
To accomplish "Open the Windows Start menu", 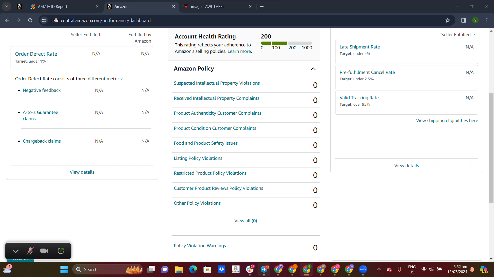I will [x=64, y=269].
